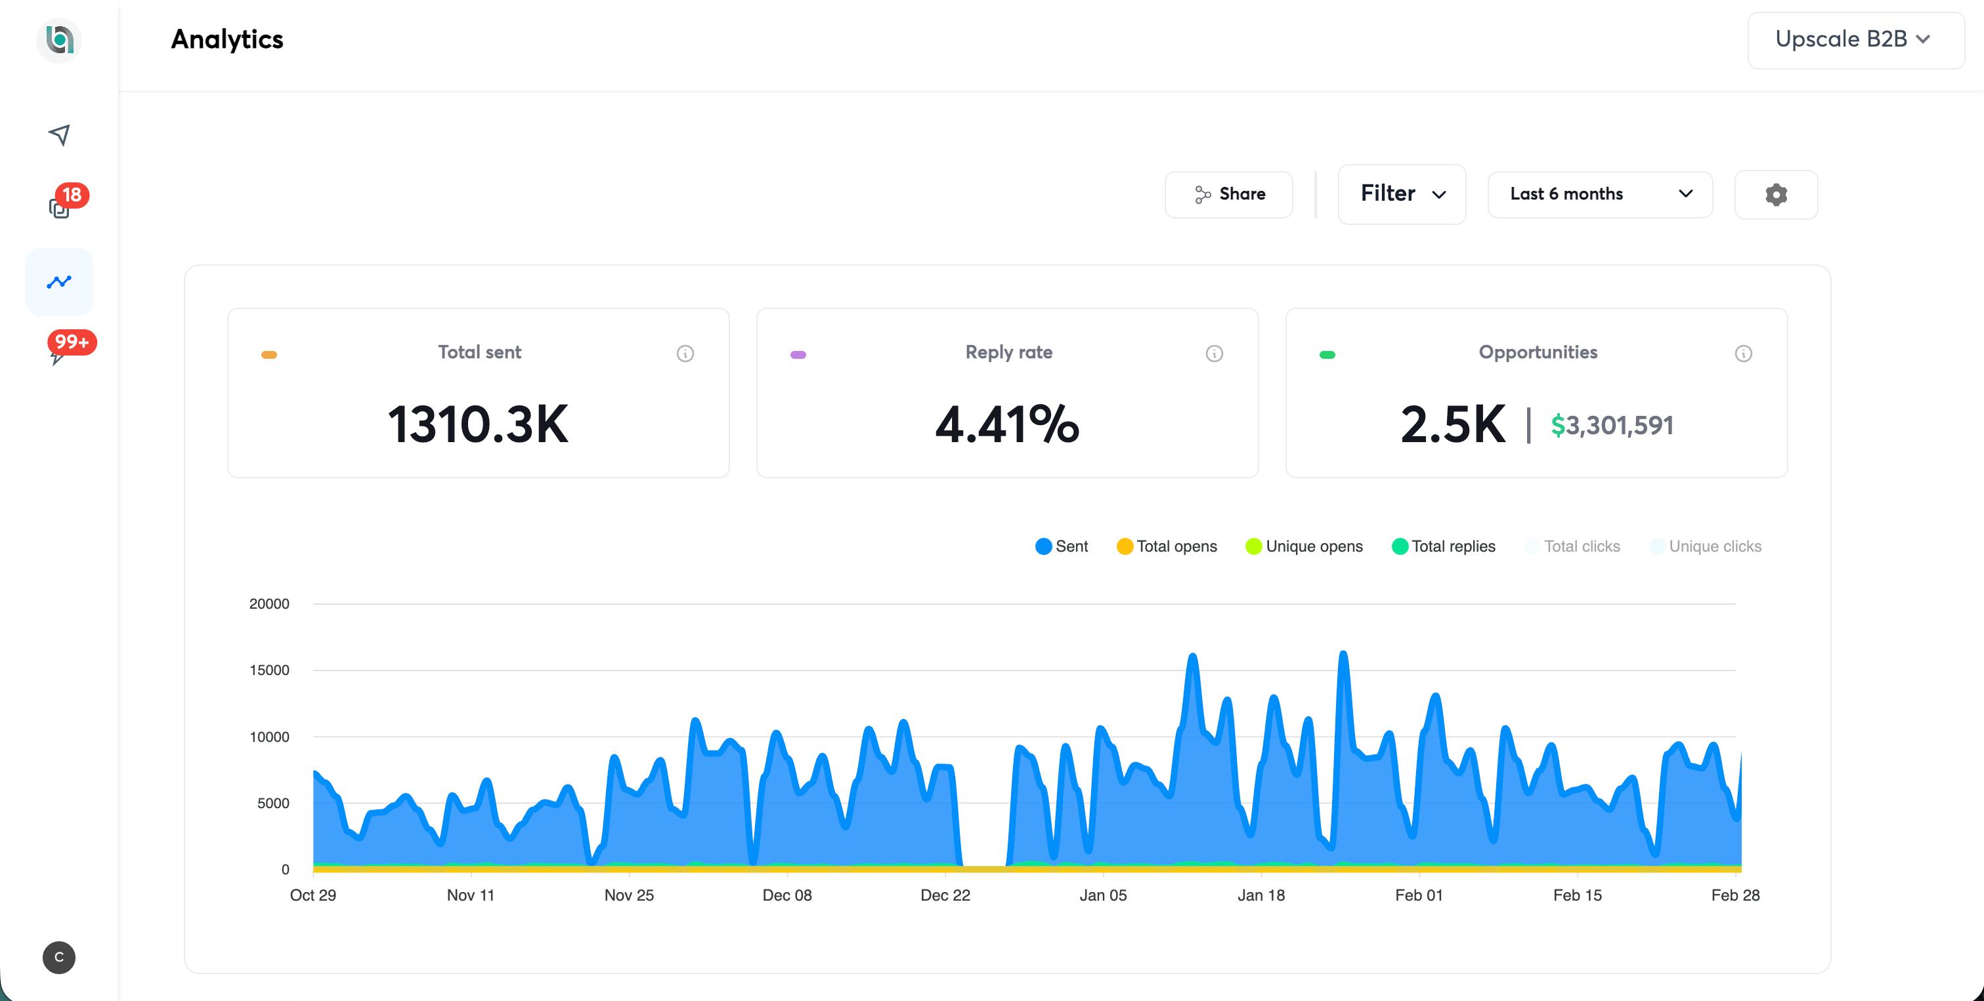The image size is (1984, 1001).
Task: Enable the Total clicks legend item
Action: 1572,546
